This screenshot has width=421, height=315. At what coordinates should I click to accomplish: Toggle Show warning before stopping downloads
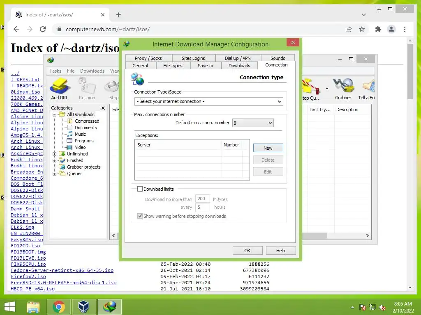(x=140, y=216)
